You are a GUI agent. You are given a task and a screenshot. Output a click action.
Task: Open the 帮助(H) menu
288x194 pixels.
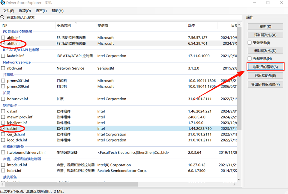coord(58,11)
